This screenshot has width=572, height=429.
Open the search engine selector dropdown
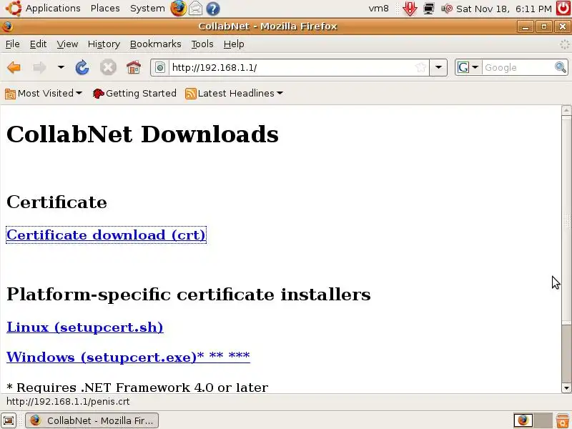click(468, 67)
